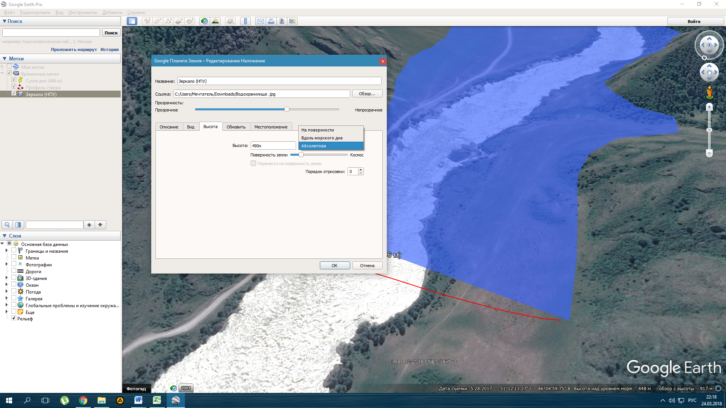
Task: Select На поверхности altitude option
Action: pyautogui.click(x=331, y=130)
